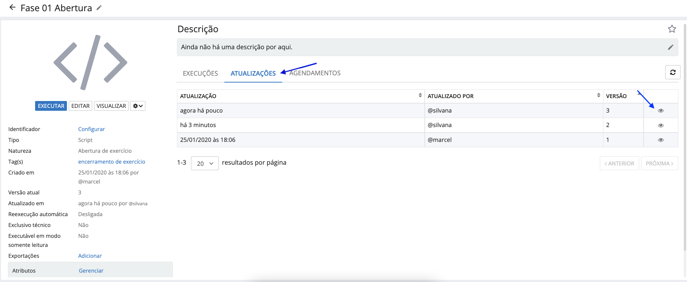Click the @silvana cell in the version 3 row

[x=514, y=111]
